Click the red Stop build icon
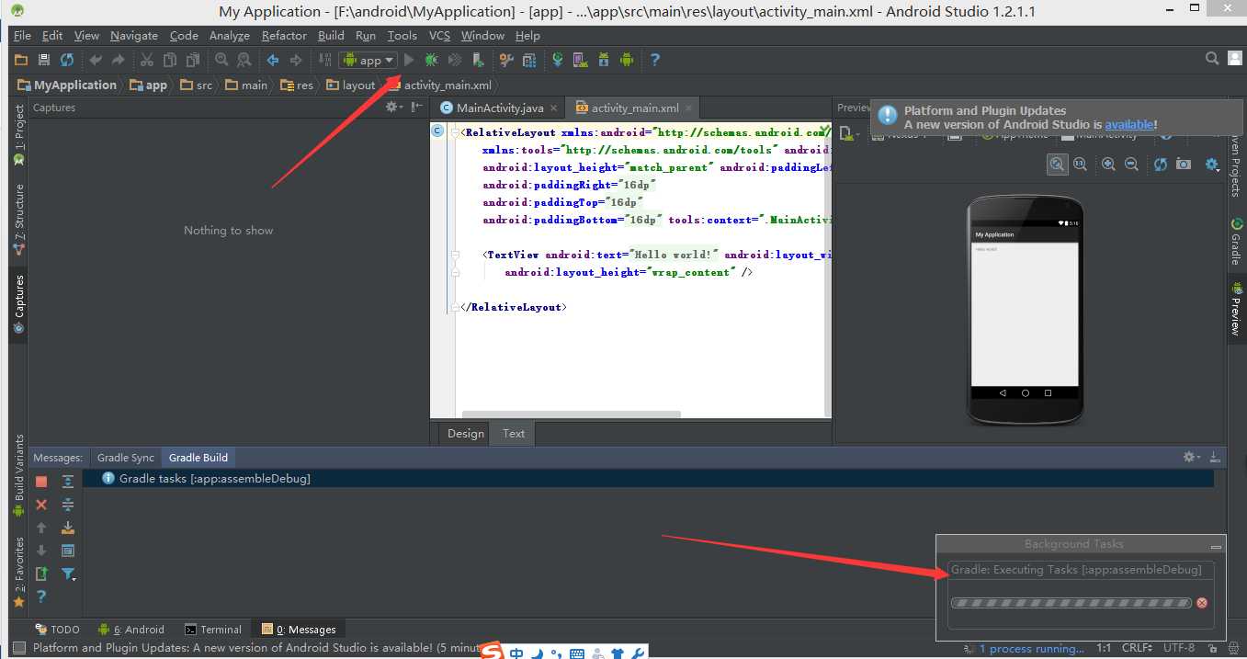The image size is (1247, 659). [x=41, y=482]
